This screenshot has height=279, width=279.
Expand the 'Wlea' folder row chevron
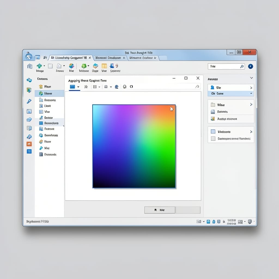pyautogui.click(x=251, y=104)
